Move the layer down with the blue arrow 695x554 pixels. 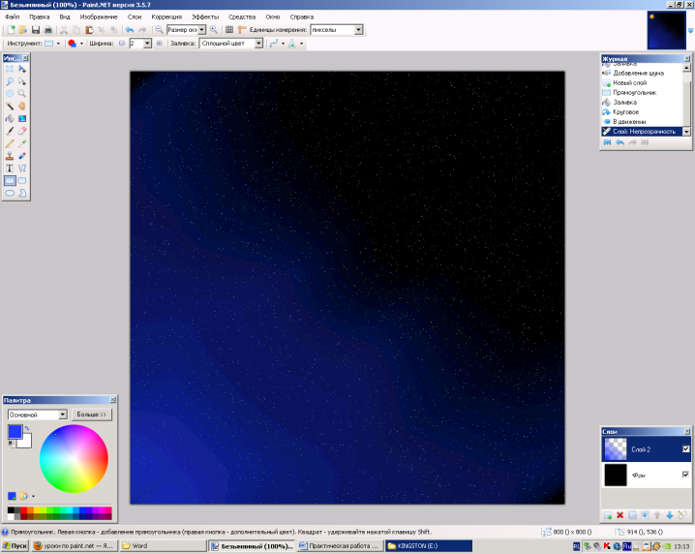point(670,515)
